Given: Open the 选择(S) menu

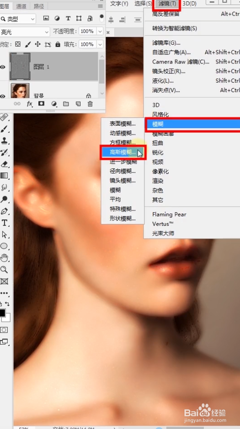Looking at the screenshot, I should 143,4.
